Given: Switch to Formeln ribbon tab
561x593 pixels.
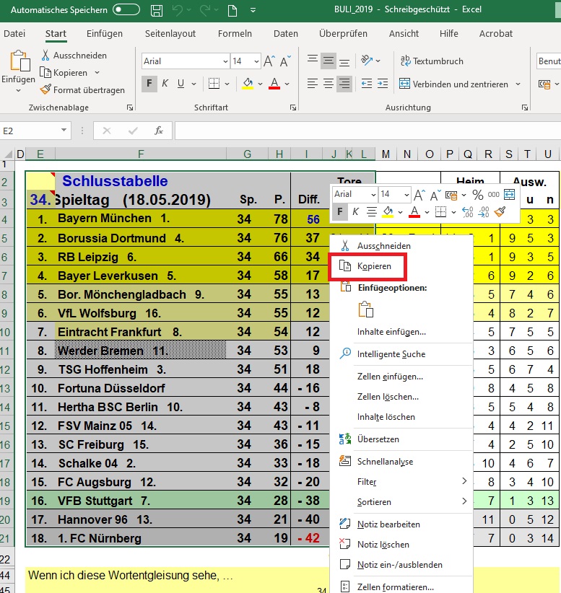Looking at the screenshot, I should click(x=235, y=34).
